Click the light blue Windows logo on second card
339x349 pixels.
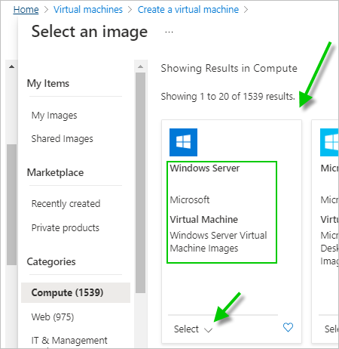click(x=329, y=142)
